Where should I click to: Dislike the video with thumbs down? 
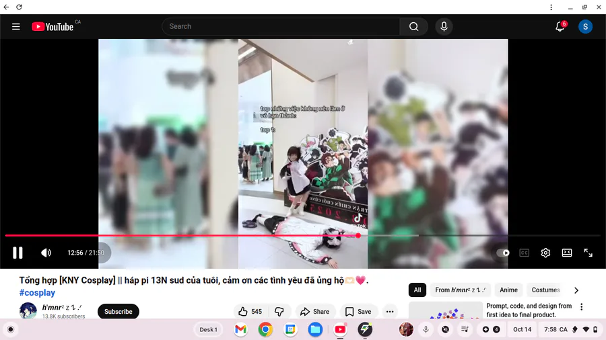tap(279, 312)
